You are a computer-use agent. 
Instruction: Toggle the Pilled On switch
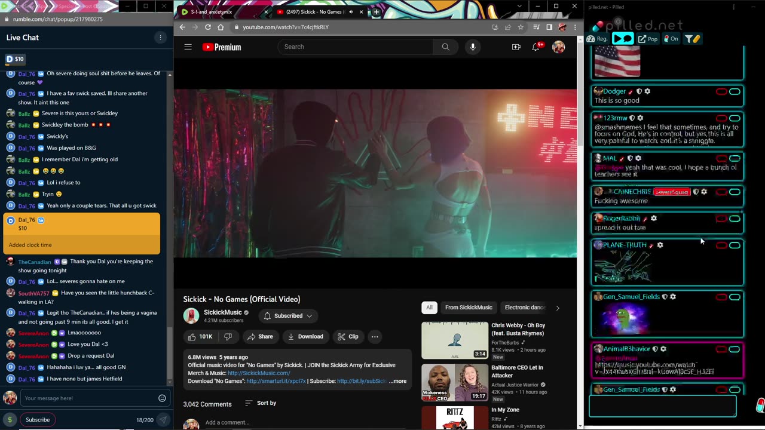(671, 39)
